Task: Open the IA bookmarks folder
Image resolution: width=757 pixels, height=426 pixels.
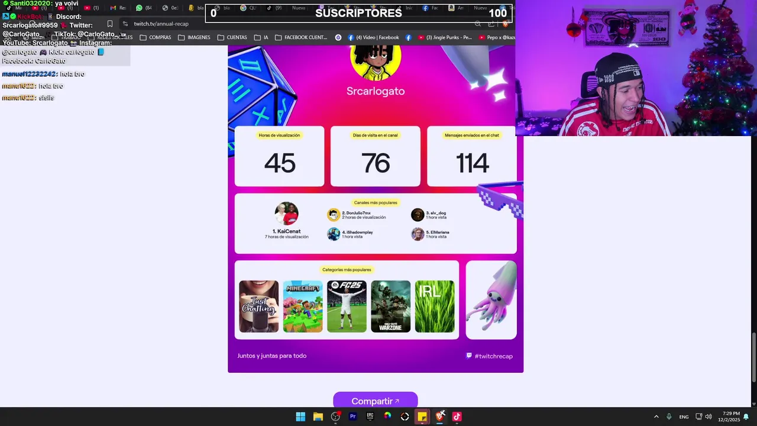Action: [x=261, y=37]
